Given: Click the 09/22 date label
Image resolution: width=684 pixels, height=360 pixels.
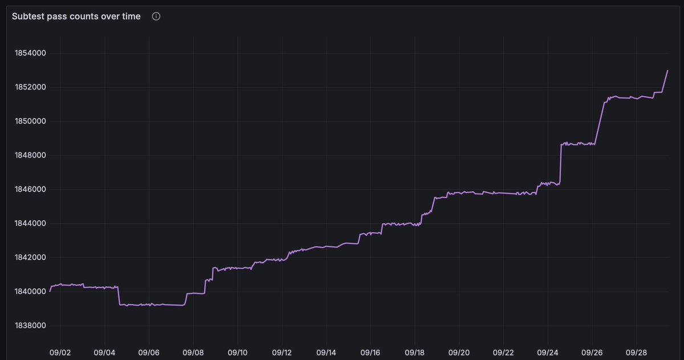Looking at the screenshot, I should (x=504, y=353).
